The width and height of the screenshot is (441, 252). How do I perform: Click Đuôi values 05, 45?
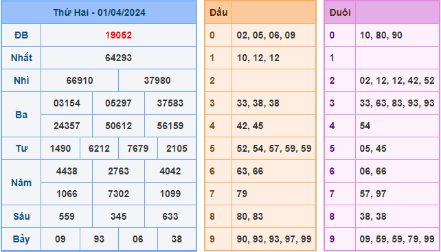[x=373, y=148]
